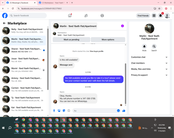Choose a GIF icon in composer
Screen dimensions: 174x138
point(69,111)
